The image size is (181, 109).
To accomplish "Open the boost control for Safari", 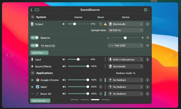I will 101,87.
